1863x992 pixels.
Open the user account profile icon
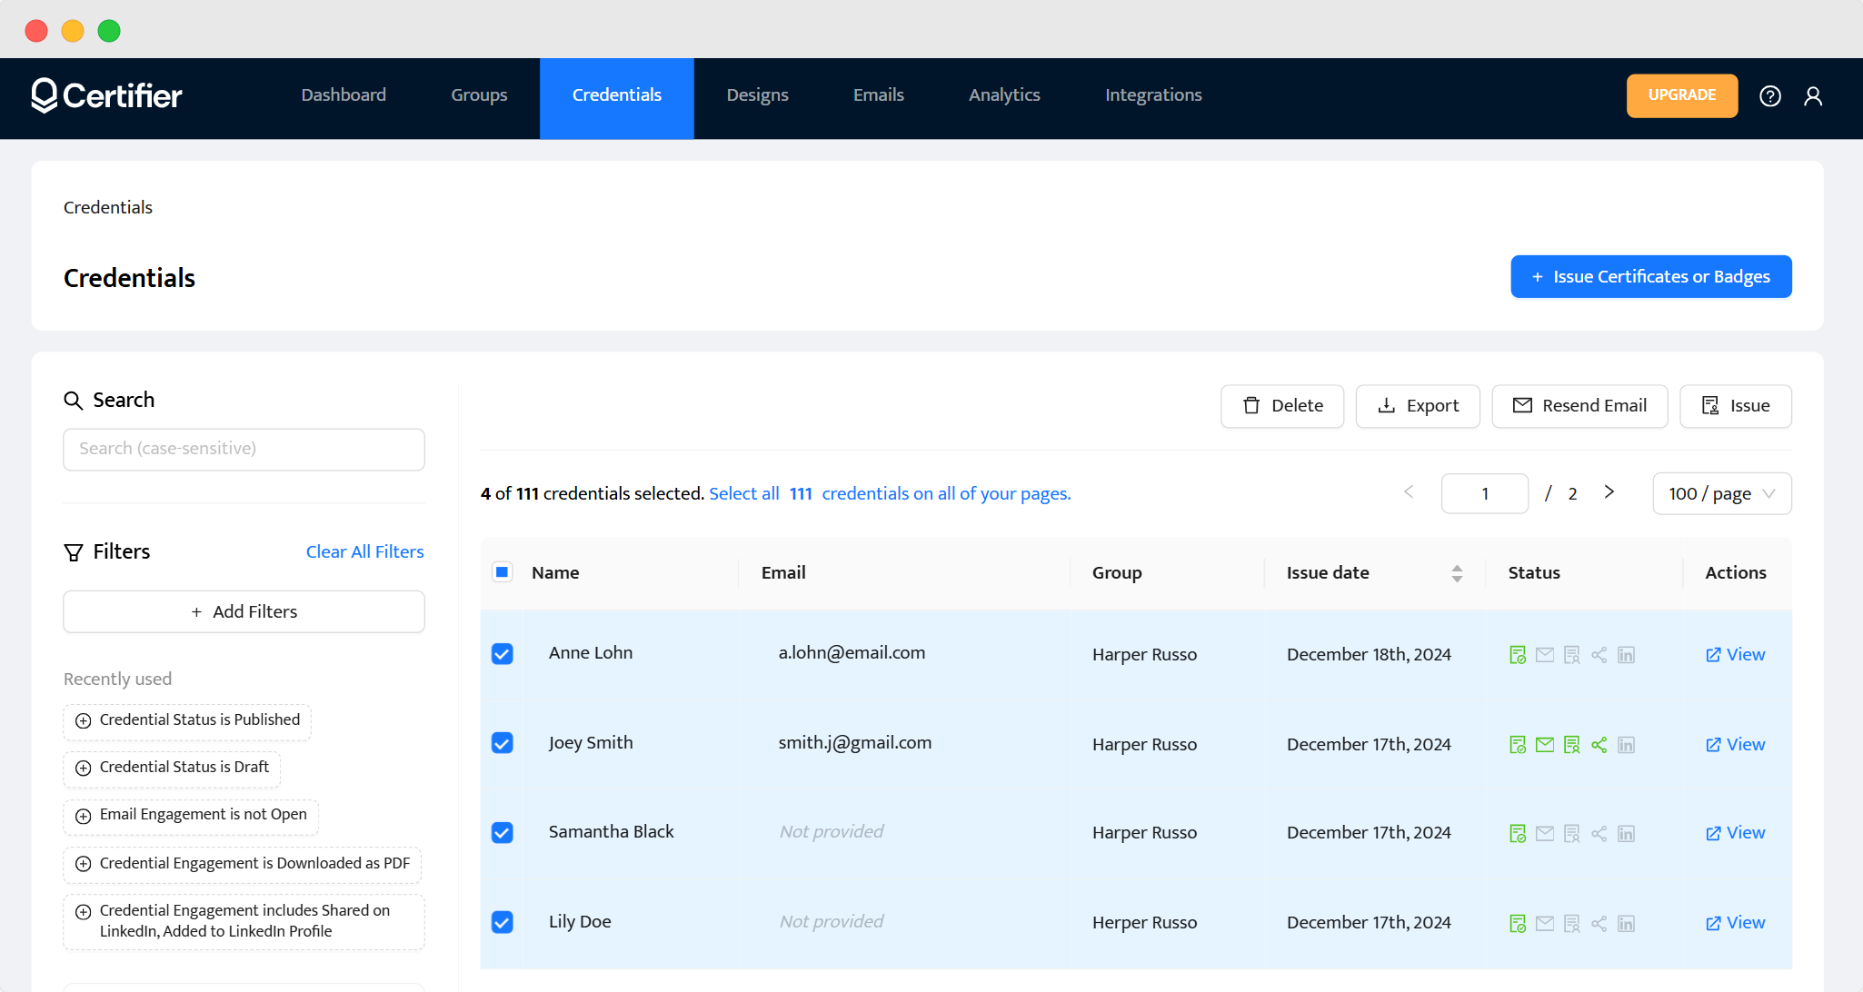[1813, 95]
